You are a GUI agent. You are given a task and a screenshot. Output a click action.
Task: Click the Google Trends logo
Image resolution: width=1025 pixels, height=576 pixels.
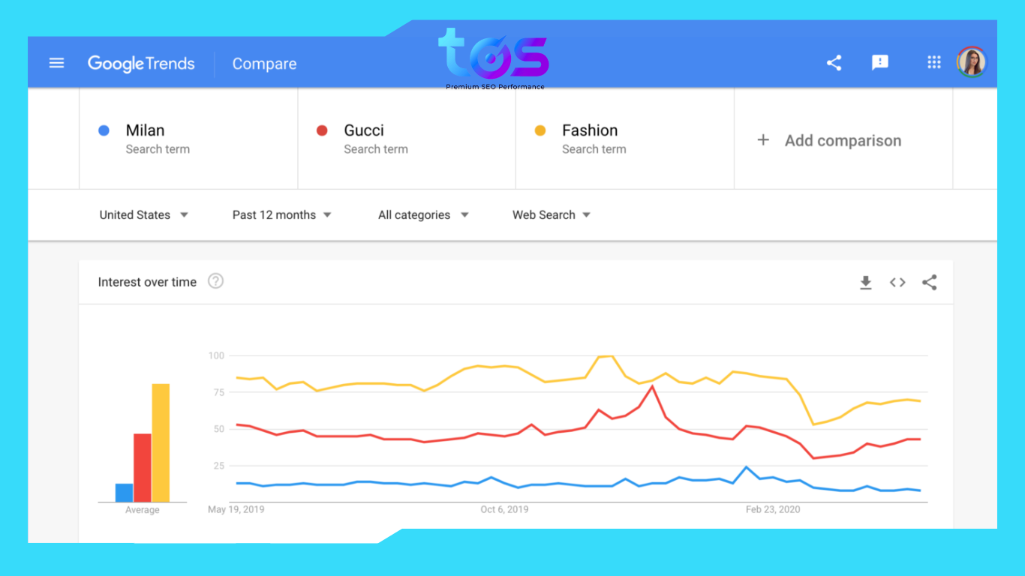[x=141, y=64]
